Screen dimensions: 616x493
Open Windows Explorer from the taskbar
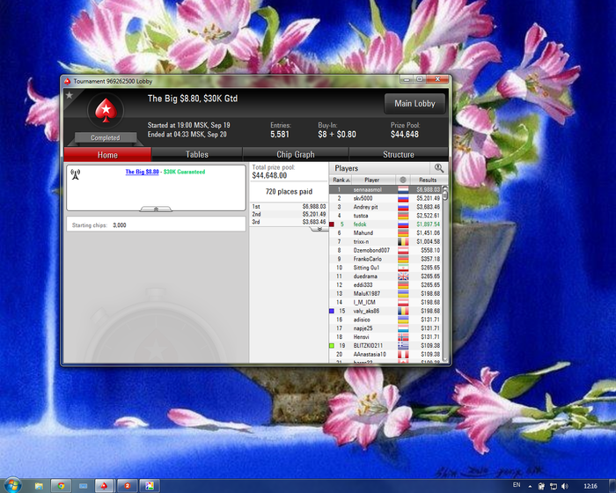(x=39, y=486)
